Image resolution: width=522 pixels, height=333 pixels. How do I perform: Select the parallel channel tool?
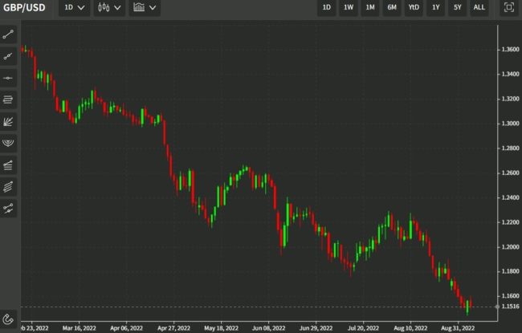click(8, 187)
